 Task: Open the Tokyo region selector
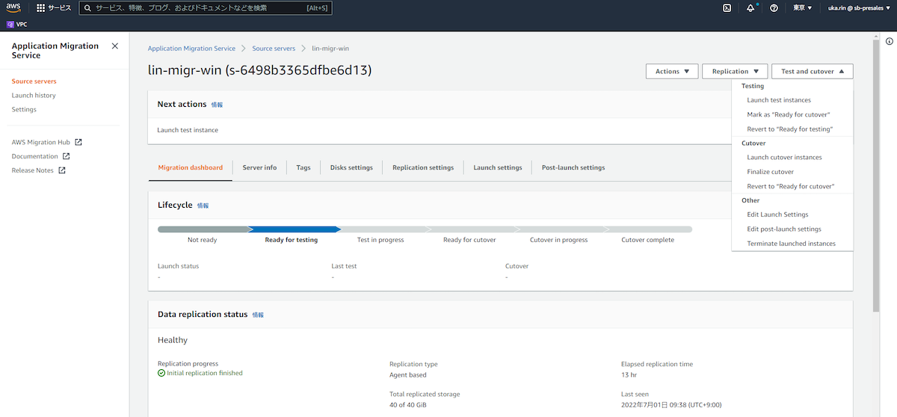(802, 8)
